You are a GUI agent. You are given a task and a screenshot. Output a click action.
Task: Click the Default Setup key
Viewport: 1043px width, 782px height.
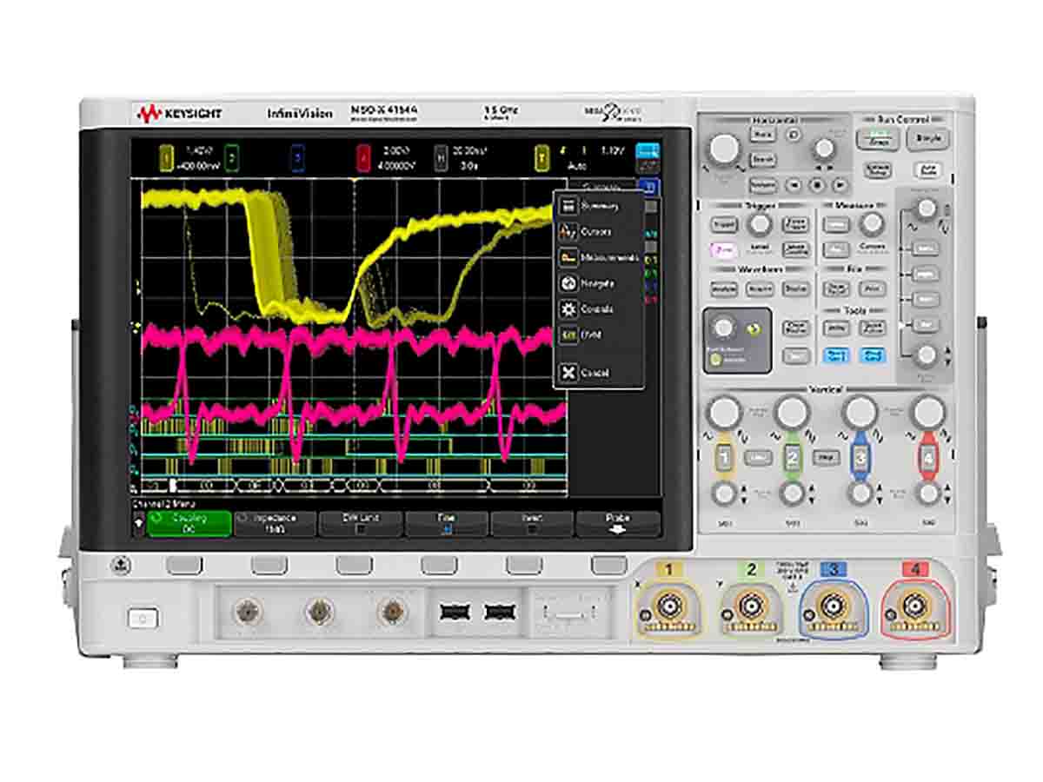879,170
